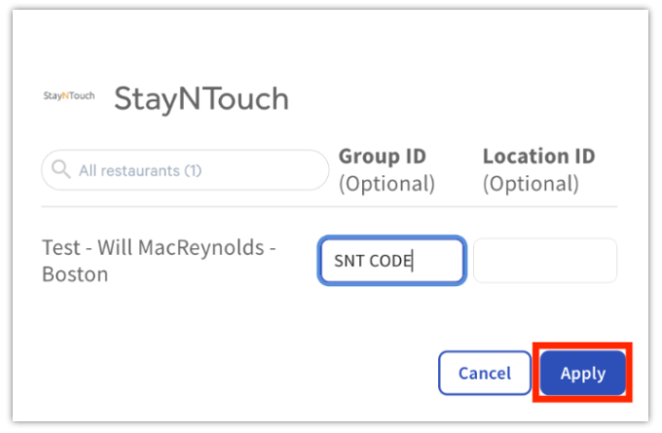The width and height of the screenshot is (662, 433).
Task: Click the word Test starting the restaurant name
Action: (x=60, y=248)
